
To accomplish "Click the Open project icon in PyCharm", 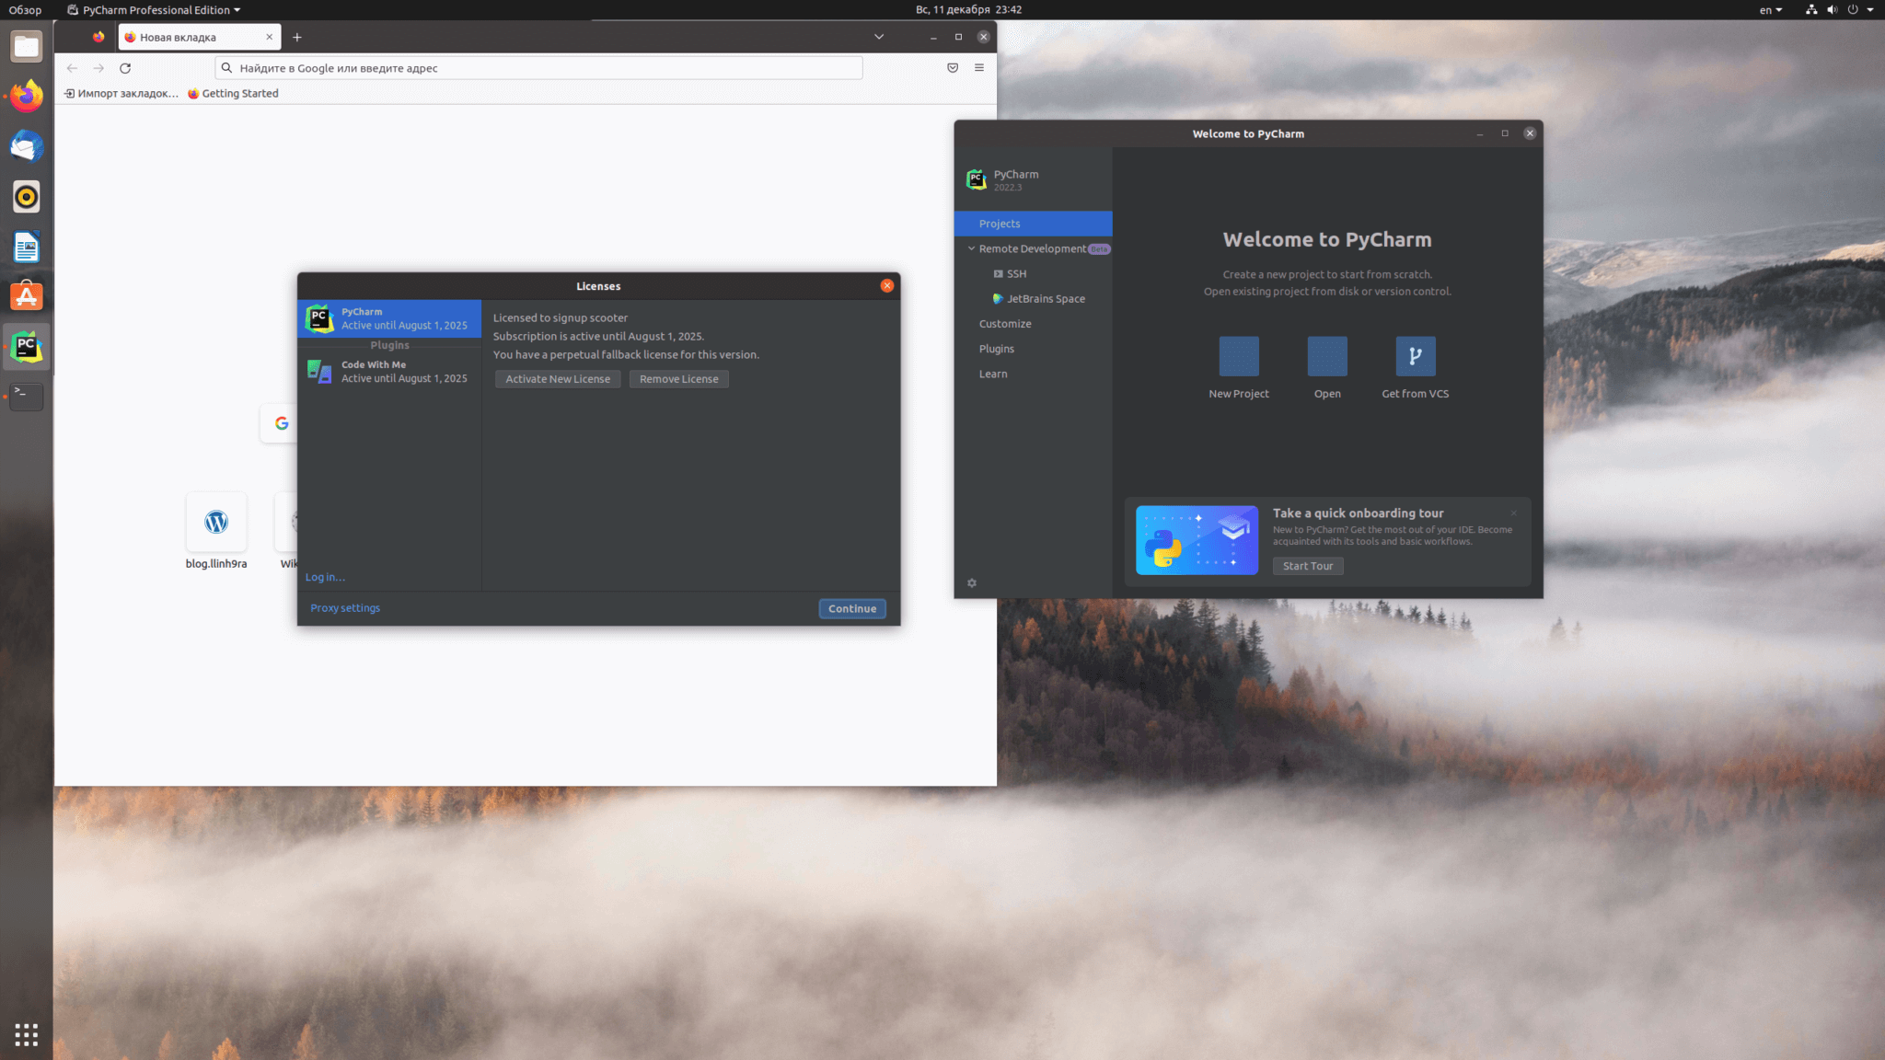I will coord(1325,356).
